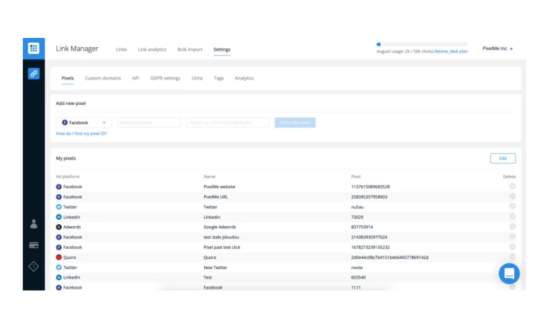This screenshot has width=543, height=325.
Task: Select the Settings tab
Action: point(222,49)
